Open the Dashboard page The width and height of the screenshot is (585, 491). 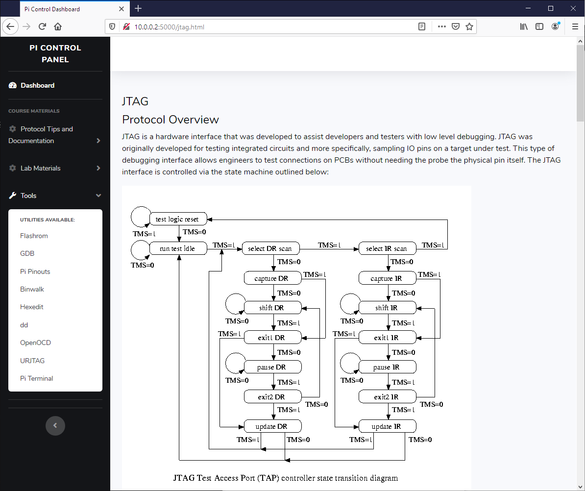click(x=37, y=85)
